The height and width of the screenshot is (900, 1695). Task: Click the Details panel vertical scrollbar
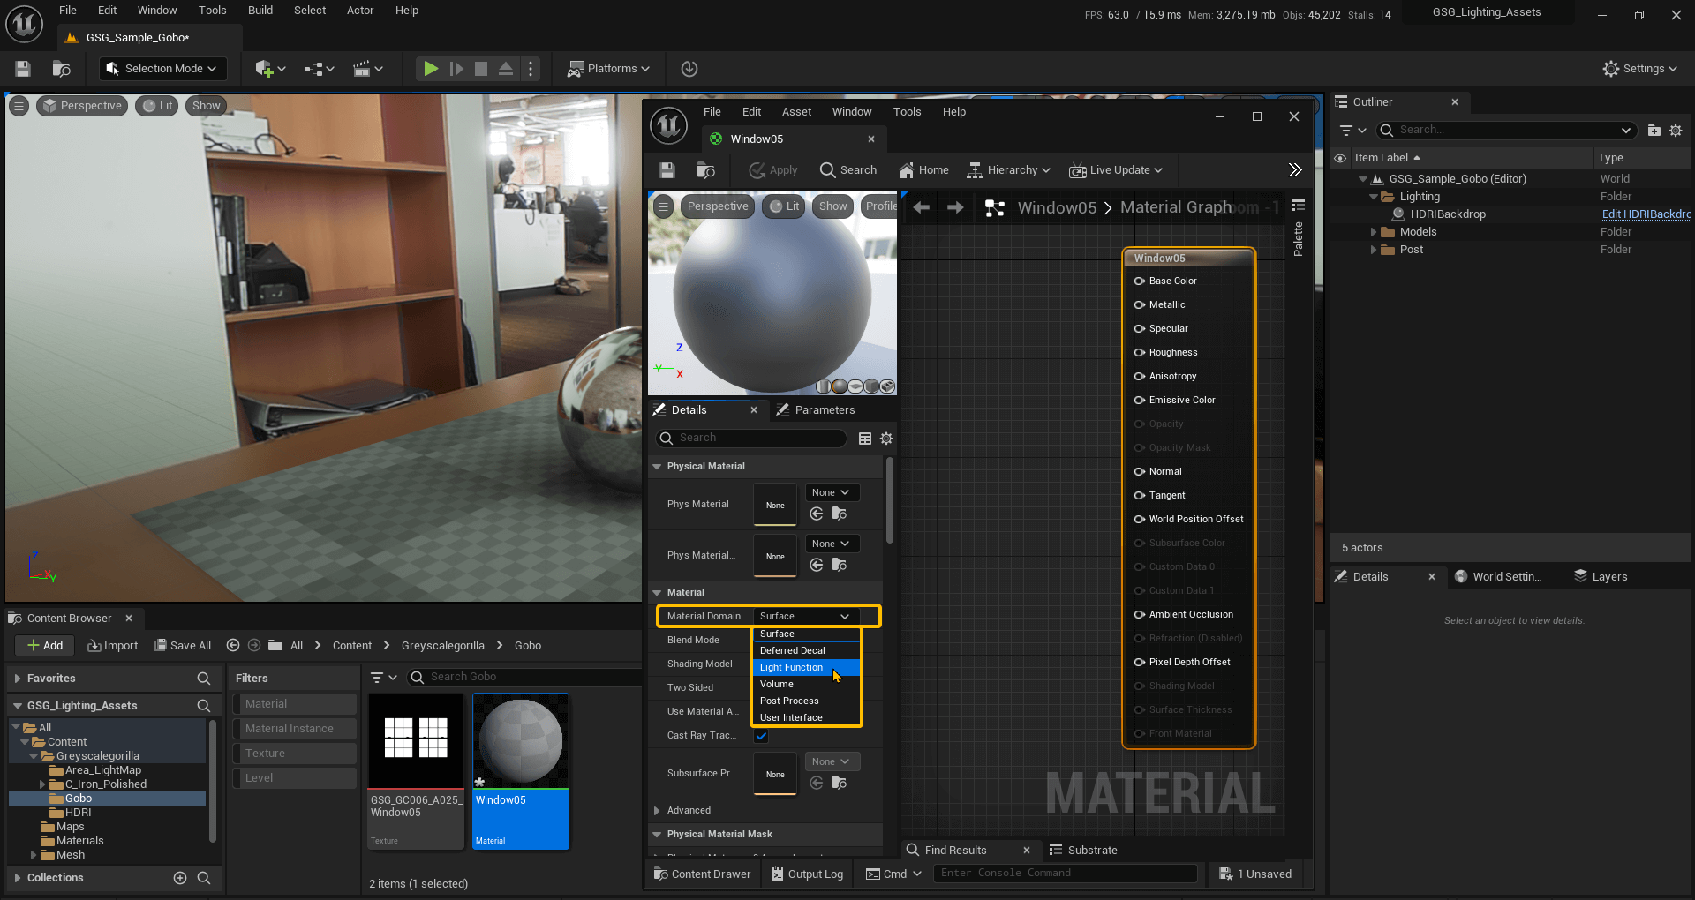point(889,500)
